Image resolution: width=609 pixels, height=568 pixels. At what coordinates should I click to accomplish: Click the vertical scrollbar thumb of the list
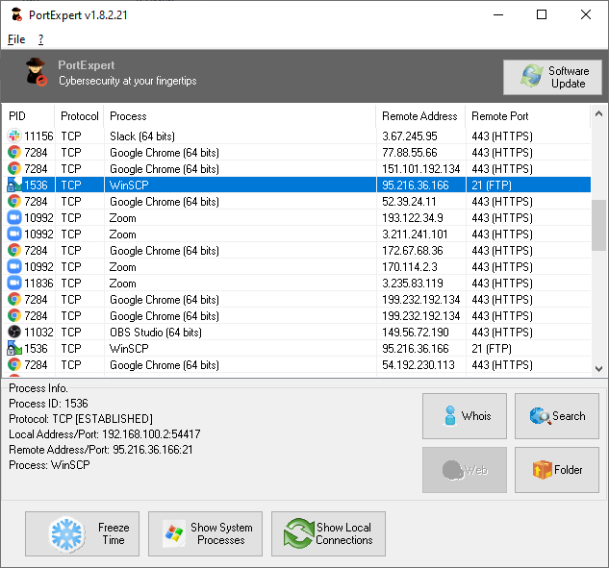(599, 225)
